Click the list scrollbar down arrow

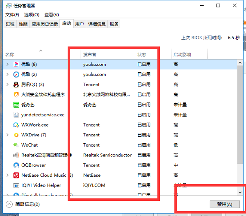(x=240, y=192)
